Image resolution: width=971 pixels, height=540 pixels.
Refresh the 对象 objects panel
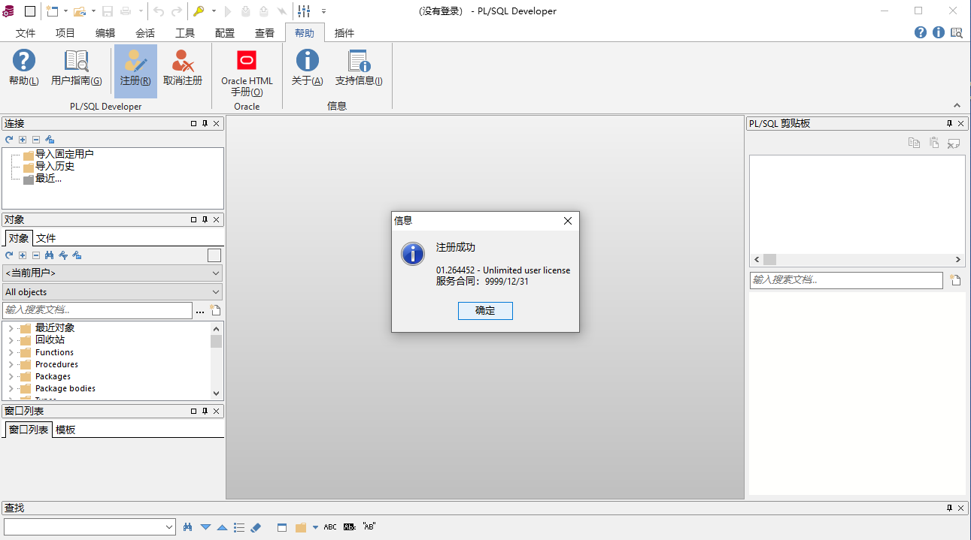tap(9, 255)
